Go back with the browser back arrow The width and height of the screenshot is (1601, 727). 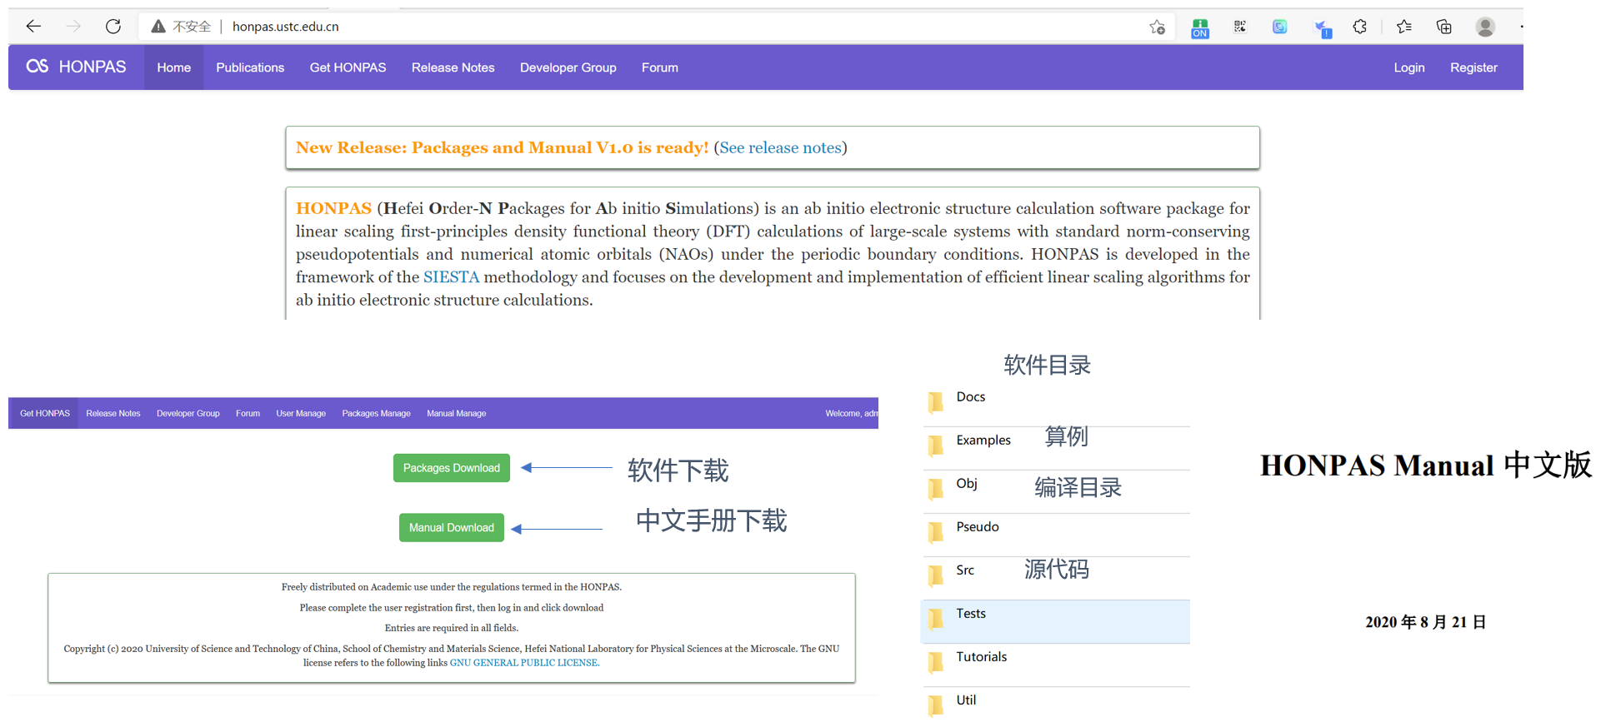33,27
